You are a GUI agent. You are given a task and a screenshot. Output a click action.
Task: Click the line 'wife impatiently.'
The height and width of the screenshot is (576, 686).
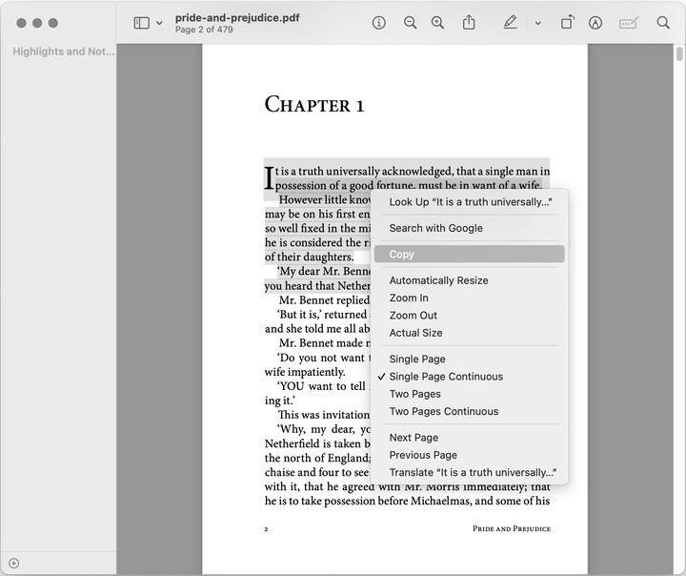click(x=305, y=372)
